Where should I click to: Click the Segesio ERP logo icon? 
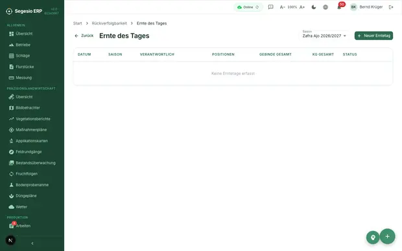pos(9,11)
